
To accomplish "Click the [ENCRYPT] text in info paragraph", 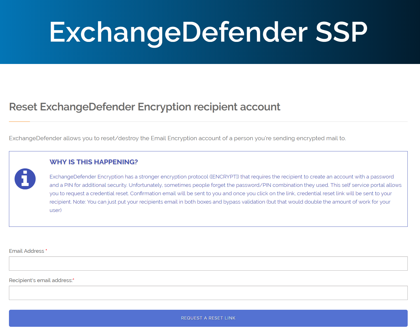I will click(224, 177).
